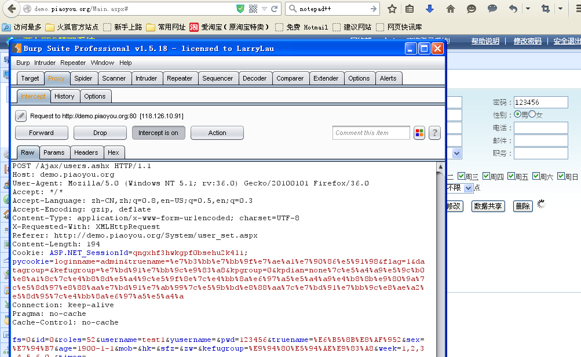Switch to the Decoder tab

[254, 78]
